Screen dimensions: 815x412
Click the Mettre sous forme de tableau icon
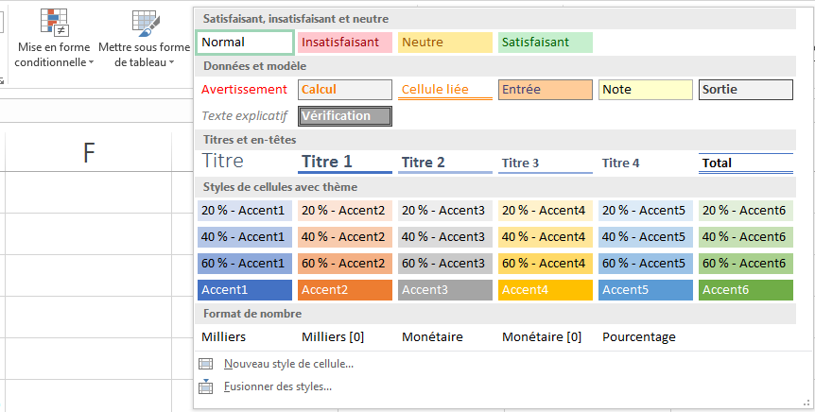click(144, 21)
